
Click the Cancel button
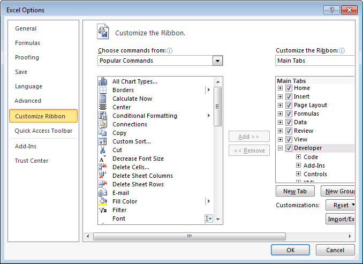click(x=335, y=250)
